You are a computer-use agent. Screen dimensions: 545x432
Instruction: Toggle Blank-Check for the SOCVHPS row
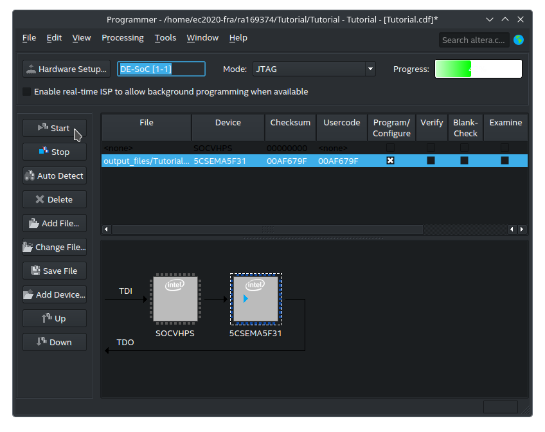pyautogui.click(x=465, y=148)
